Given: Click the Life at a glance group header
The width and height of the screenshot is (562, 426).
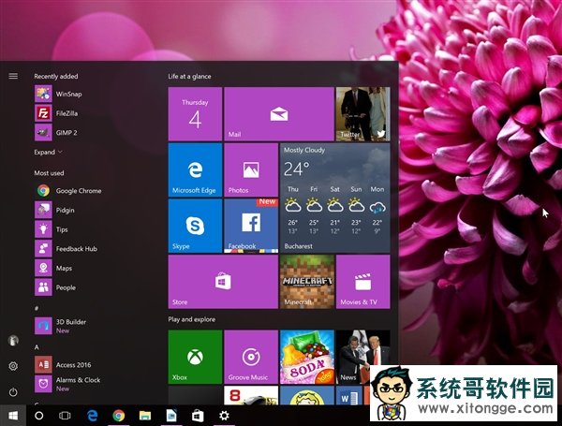Looking at the screenshot, I should coord(189,77).
